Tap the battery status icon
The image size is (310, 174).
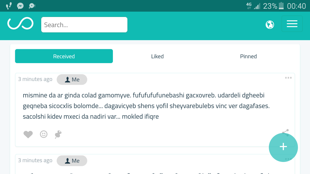[282, 6]
